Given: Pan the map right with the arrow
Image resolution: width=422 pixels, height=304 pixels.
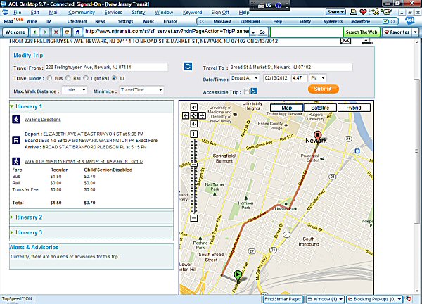Looking at the screenshot, I should tap(202, 115).
